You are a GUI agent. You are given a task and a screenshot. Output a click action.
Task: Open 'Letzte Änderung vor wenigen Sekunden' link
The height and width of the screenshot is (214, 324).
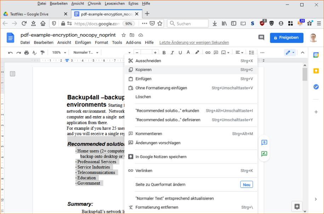[194, 42]
